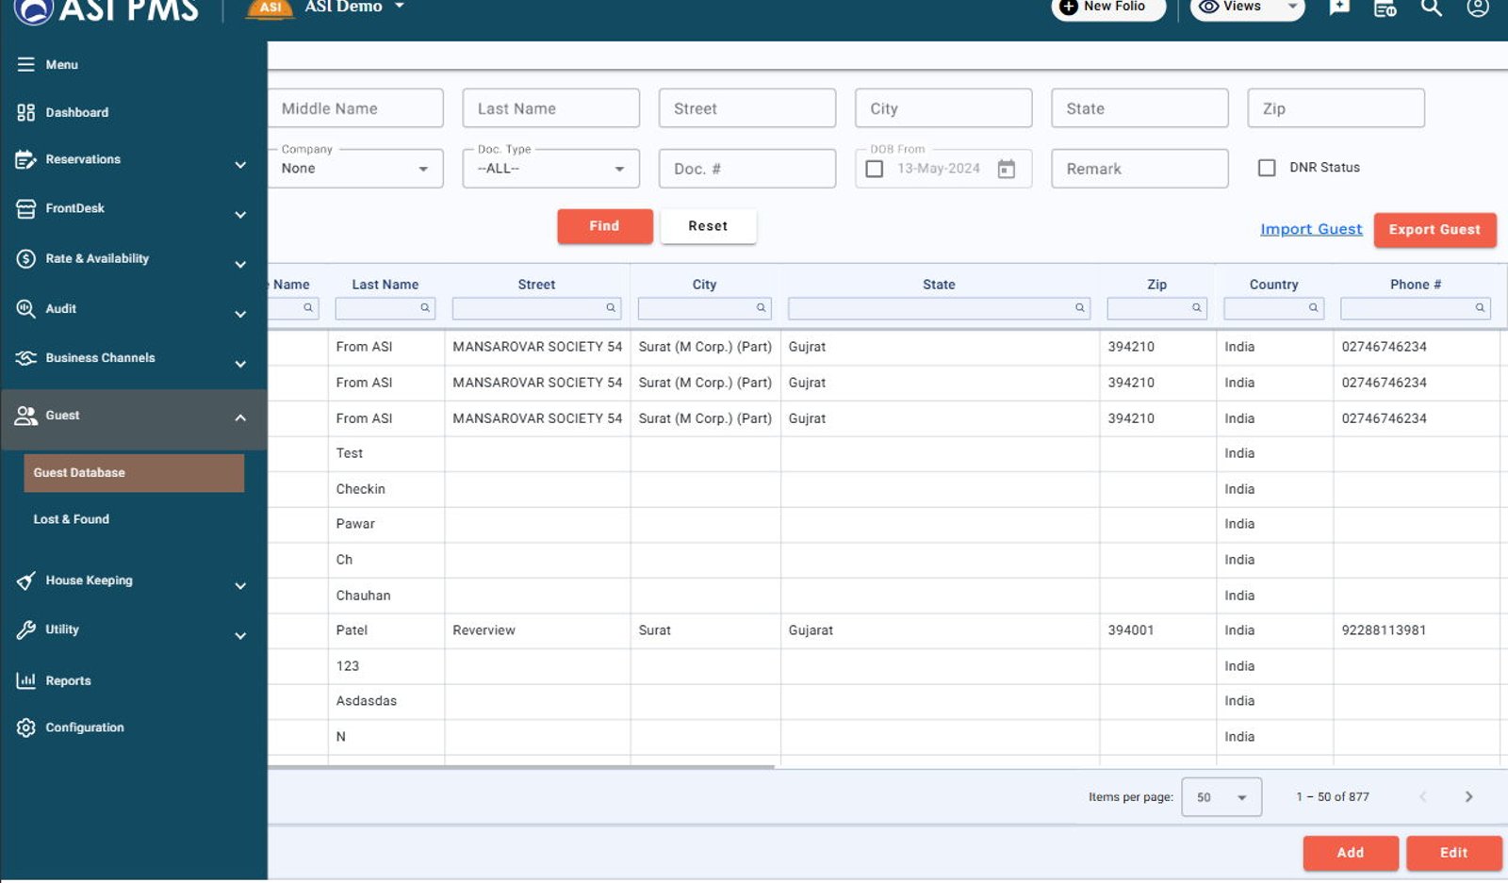Click the search icon in State column filter

pyautogui.click(x=1080, y=308)
